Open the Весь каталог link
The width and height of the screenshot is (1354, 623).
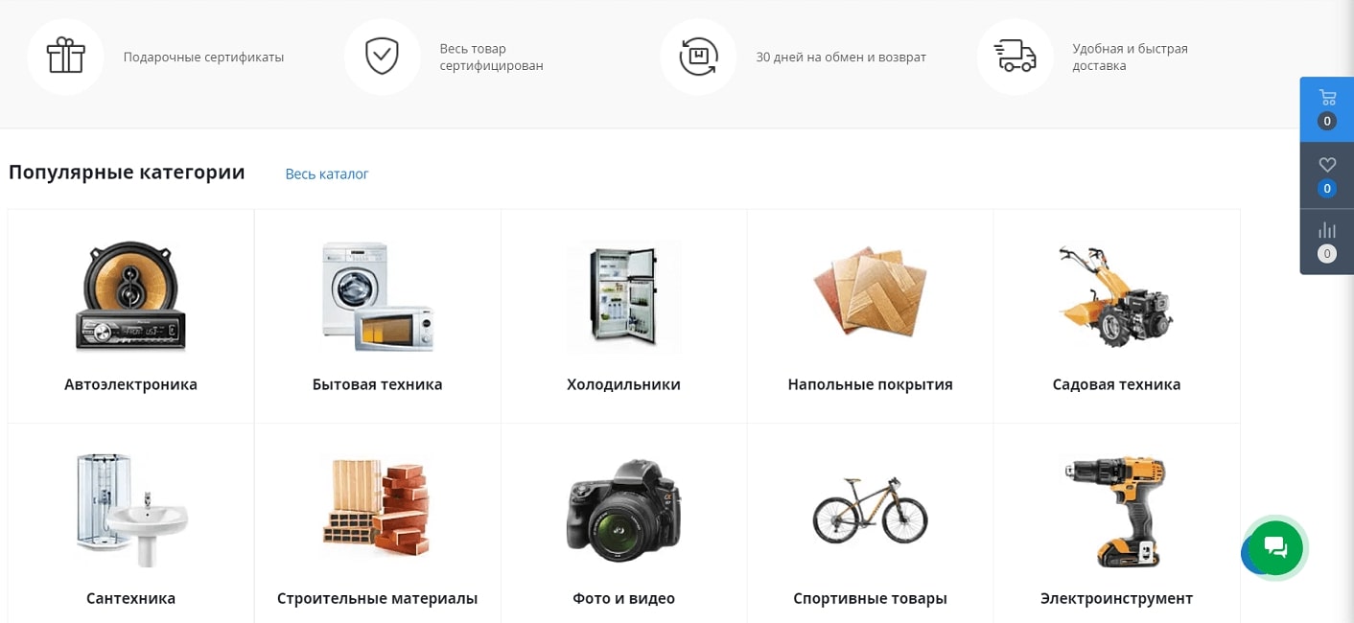coord(327,173)
